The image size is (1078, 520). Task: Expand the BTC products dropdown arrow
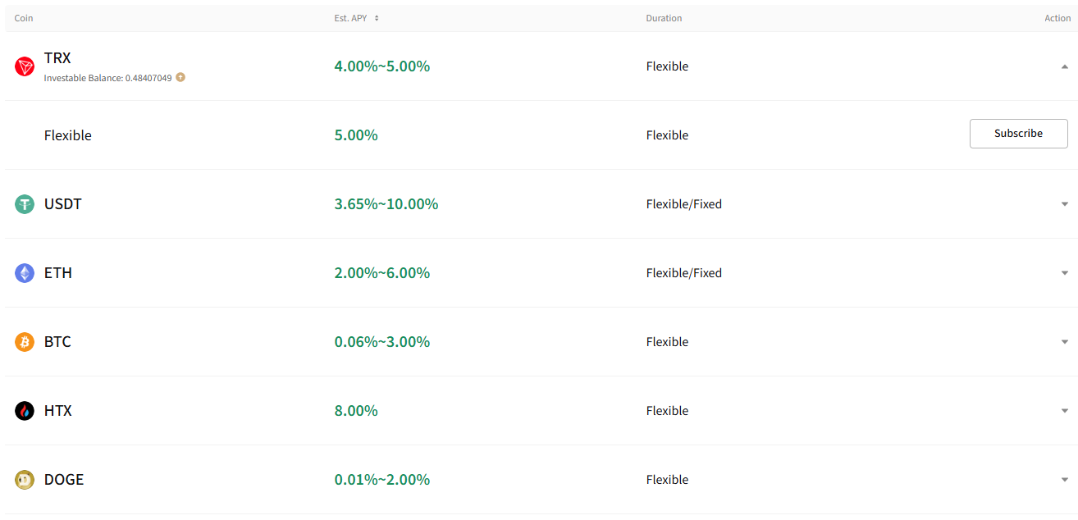(1065, 342)
